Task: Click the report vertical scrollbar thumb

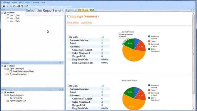Action: point(194,54)
